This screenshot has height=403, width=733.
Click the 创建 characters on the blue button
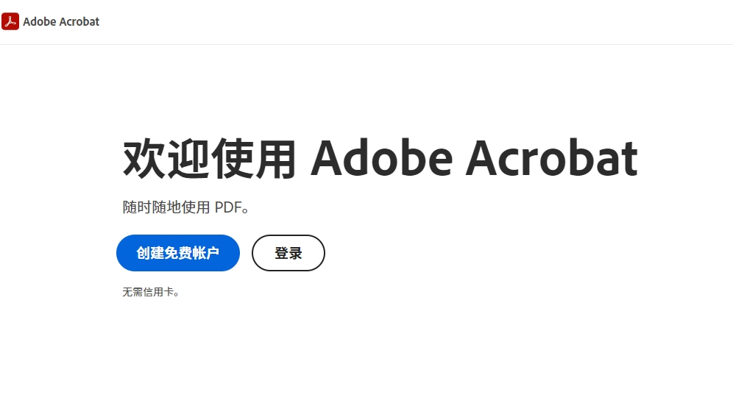(x=150, y=253)
